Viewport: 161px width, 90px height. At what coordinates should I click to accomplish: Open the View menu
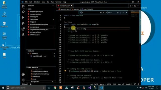pos(44,2)
